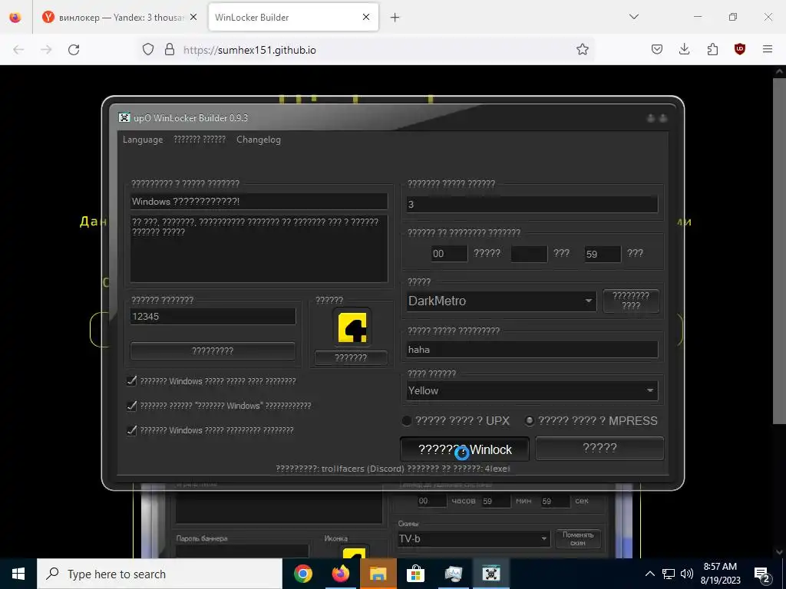Click the timer field showing 00
Image resolution: width=786 pixels, height=589 pixels.
tap(449, 253)
